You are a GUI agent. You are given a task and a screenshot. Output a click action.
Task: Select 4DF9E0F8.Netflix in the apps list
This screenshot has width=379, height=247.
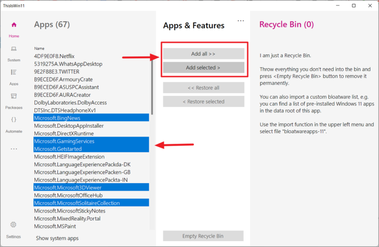click(91, 56)
